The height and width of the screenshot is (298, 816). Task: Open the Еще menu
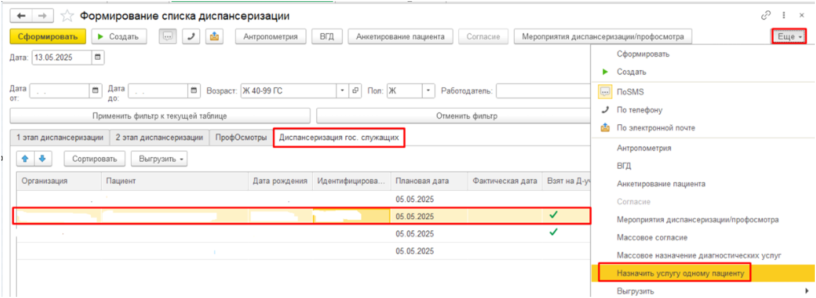(x=789, y=37)
